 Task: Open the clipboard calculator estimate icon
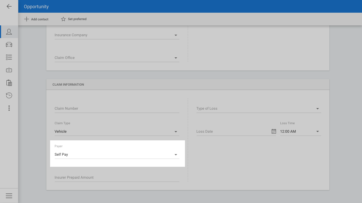click(x=9, y=83)
